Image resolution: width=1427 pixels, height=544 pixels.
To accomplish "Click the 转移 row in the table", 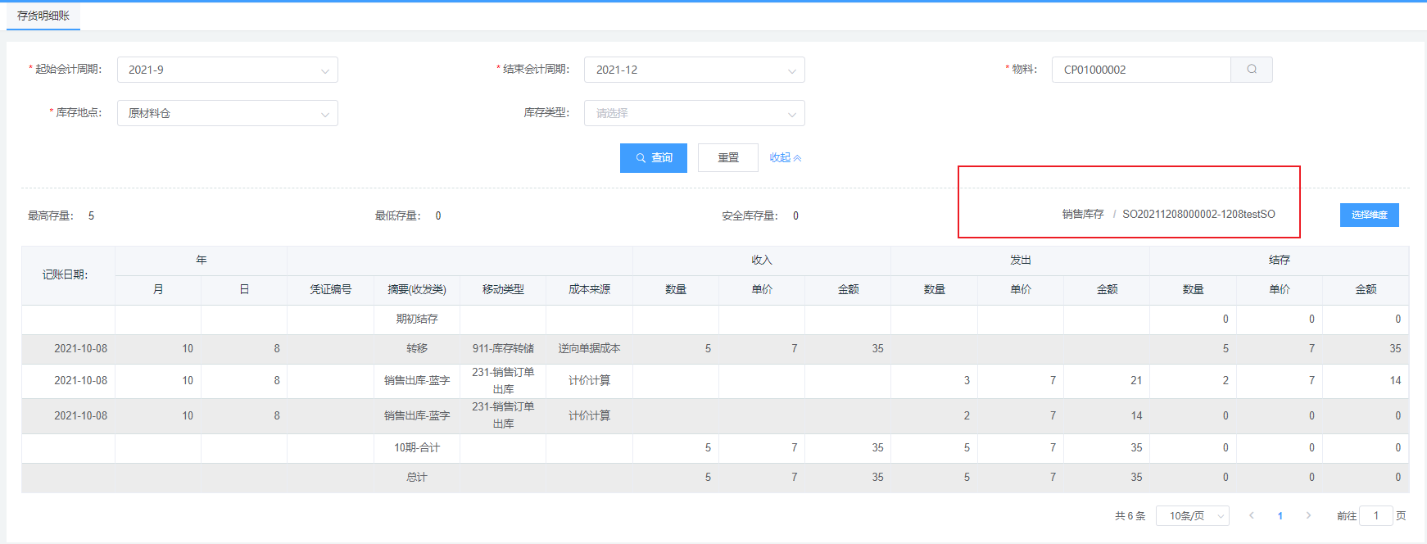I will click(416, 349).
